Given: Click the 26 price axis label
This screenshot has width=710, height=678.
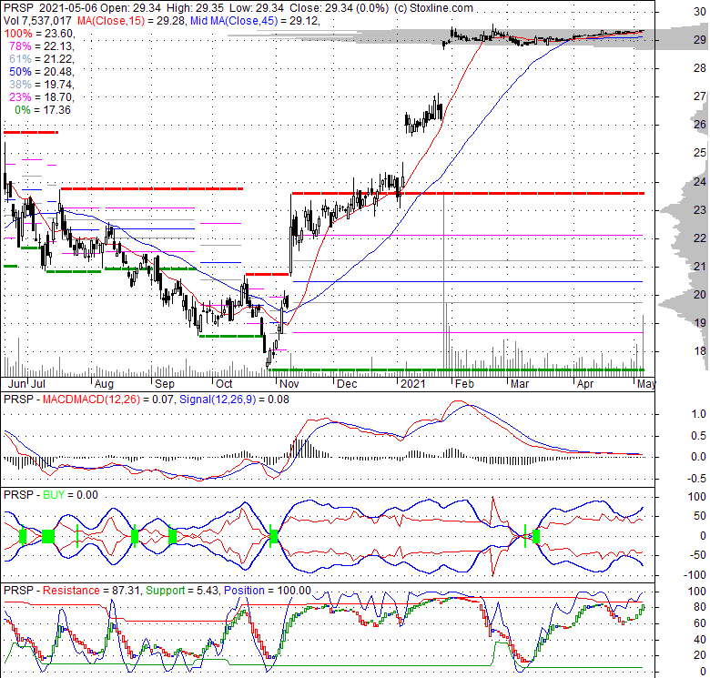Looking at the screenshot, I should [700, 125].
